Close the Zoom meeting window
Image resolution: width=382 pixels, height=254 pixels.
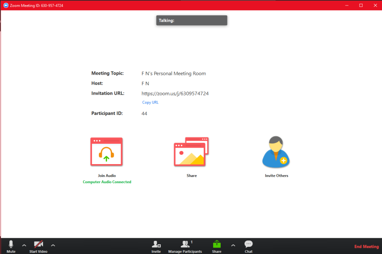375,6
